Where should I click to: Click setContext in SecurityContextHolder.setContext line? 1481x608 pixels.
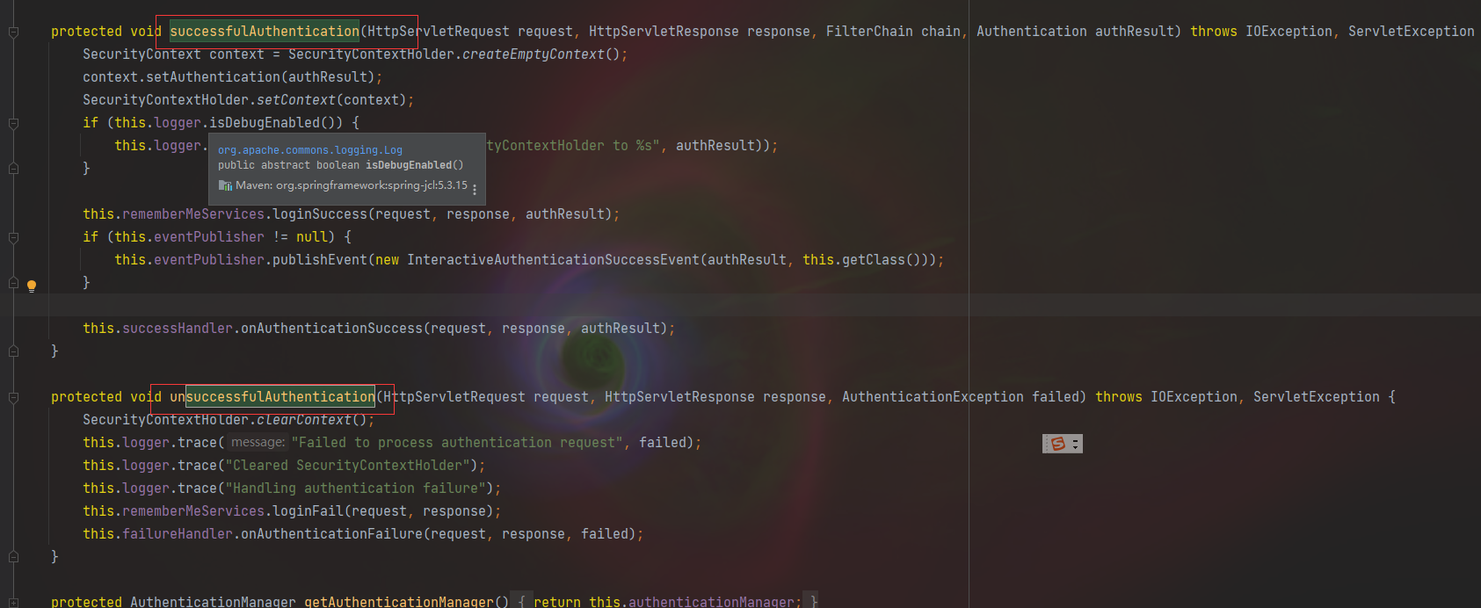point(296,100)
